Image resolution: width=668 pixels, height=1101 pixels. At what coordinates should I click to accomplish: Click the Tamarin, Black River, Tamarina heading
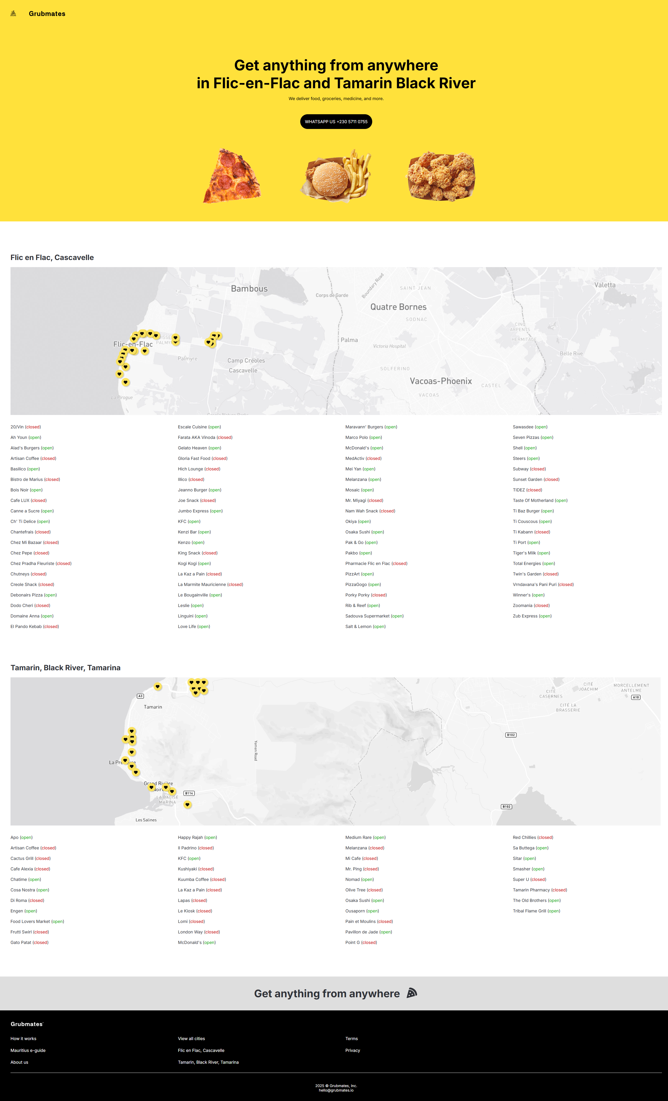(66, 668)
